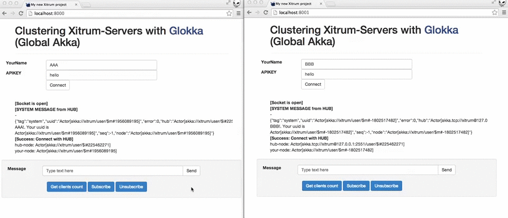The image size is (508, 218).
Task: Edit the APIKEY field in localhost:8000 window
Action: (102, 75)
